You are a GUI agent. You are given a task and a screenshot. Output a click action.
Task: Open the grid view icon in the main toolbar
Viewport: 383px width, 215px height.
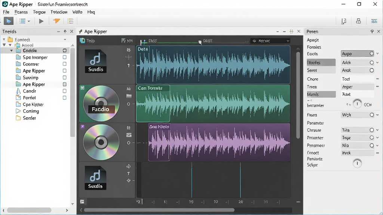click(374, 21)
